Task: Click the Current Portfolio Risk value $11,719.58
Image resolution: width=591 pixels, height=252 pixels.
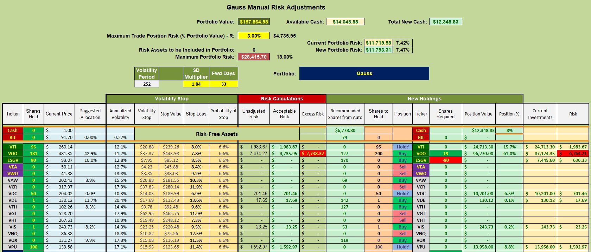Action: (378, 43)
